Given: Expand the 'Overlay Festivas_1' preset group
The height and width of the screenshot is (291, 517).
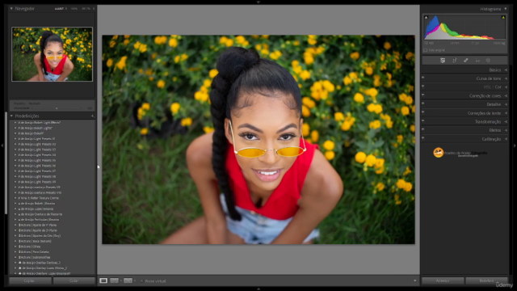Looking at the screenshot, I should (15, 263).
